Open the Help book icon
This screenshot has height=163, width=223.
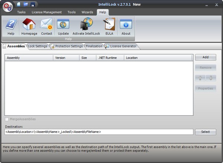pyautogui.click(x=11, y=27)
